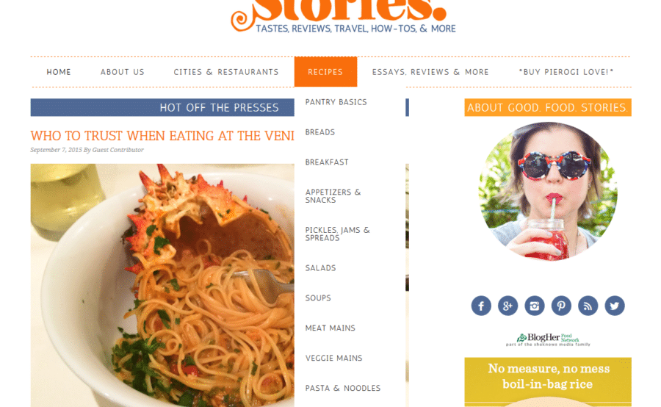Go to the Home page link

59,72
